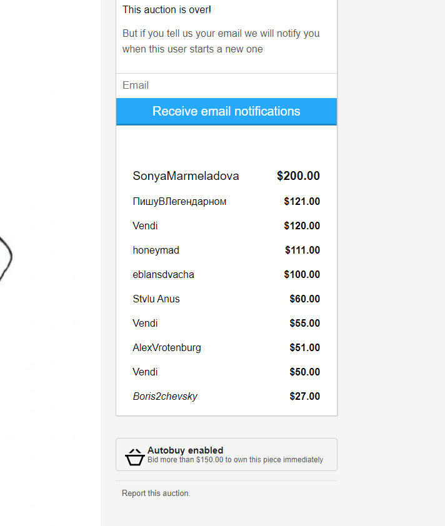Screen dimensions: 445x526
Task: Click the Autobuy $150.00 description text
Action: [x=235, y=460]
